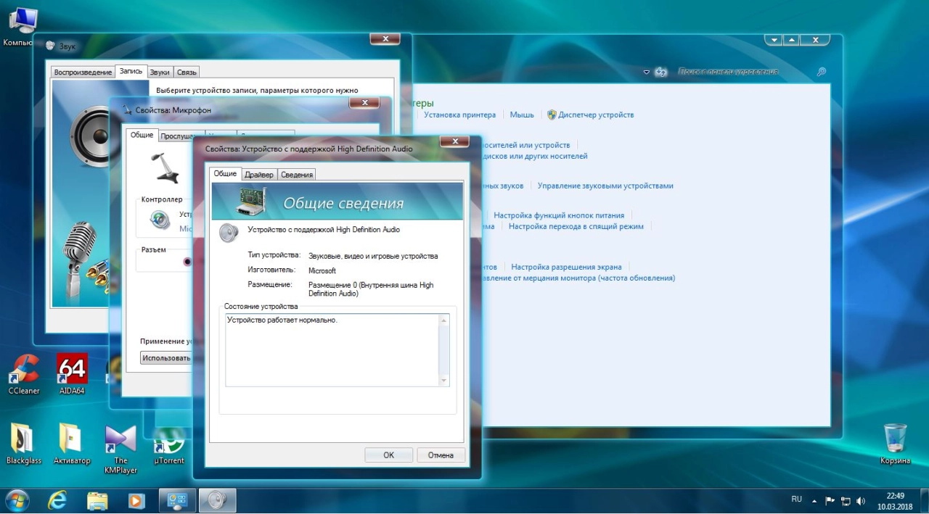Open Установка принтера link in Control Panel
Viewport: 929px width, 514px height.
(460, 115)
